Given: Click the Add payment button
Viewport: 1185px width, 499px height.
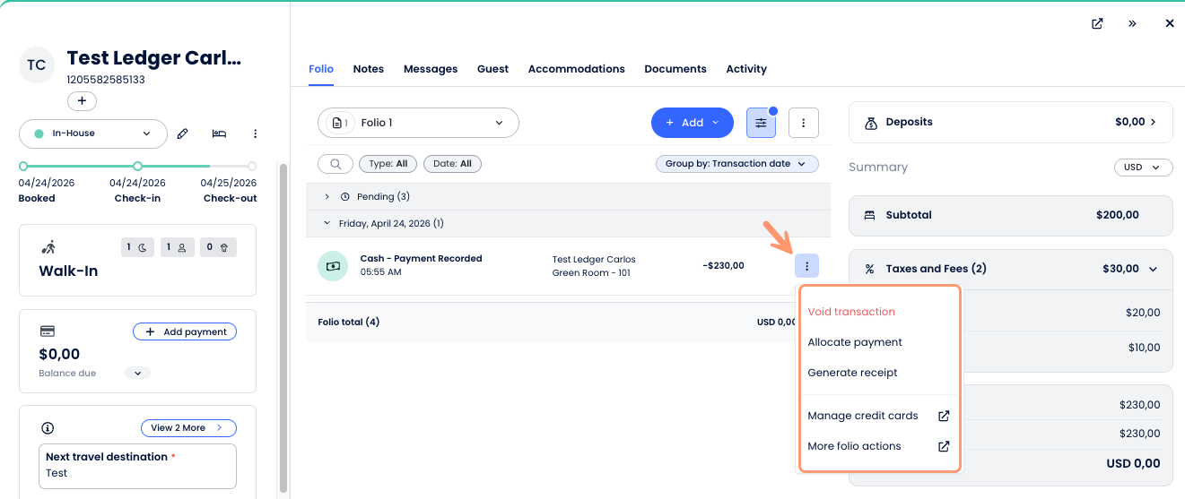Looking at the screenshot, I should tap(185, 331).
